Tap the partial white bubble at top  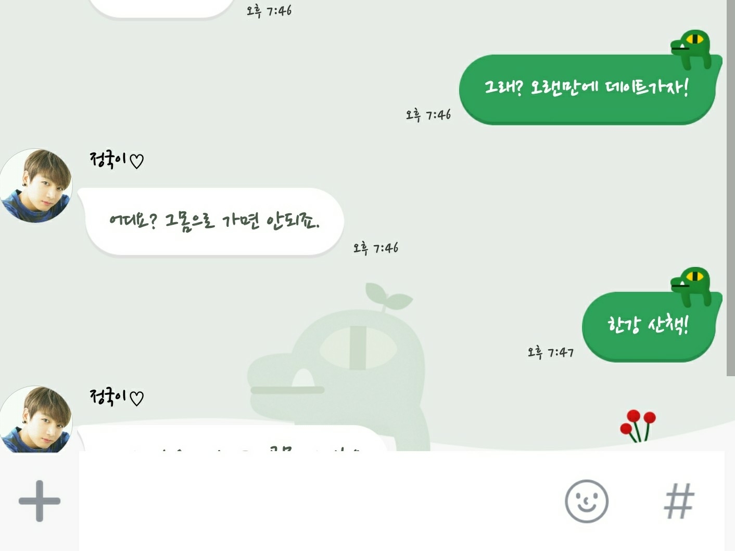coord(162,9)
